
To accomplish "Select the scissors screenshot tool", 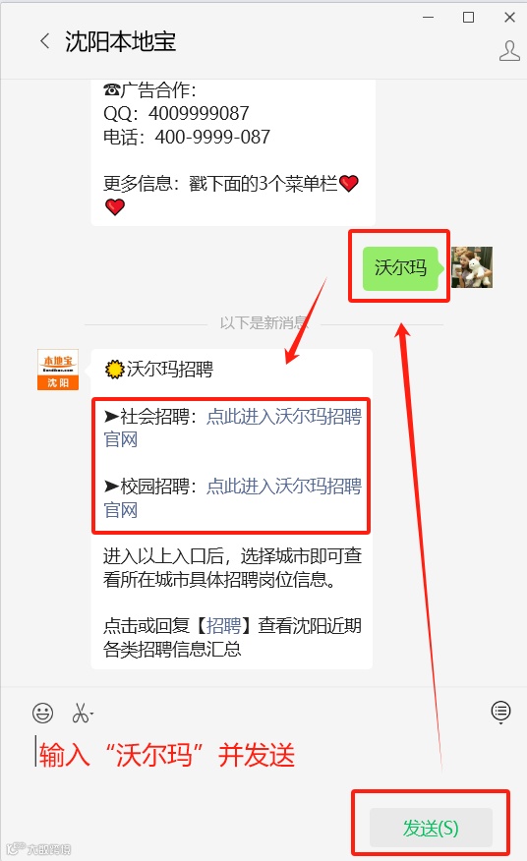I will 81,714.
